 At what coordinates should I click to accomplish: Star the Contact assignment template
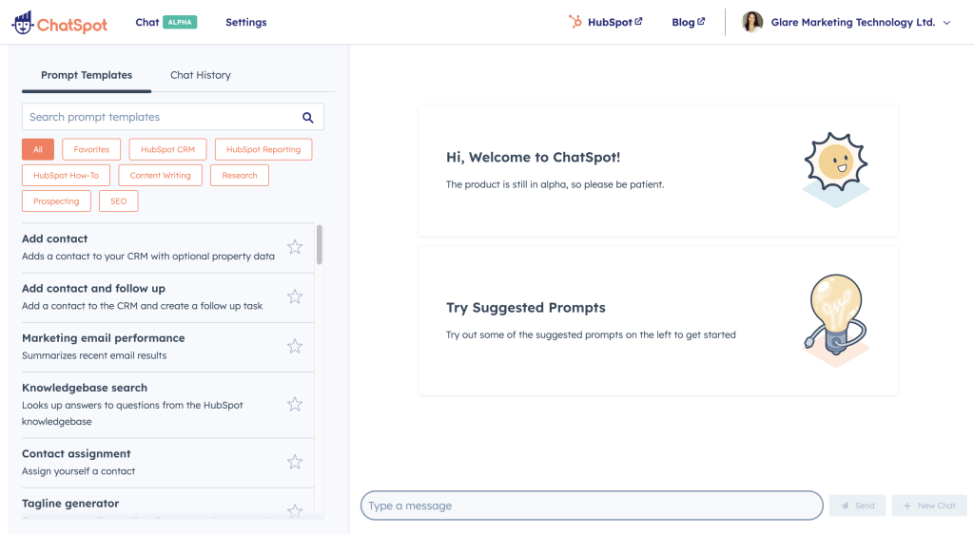295,462
